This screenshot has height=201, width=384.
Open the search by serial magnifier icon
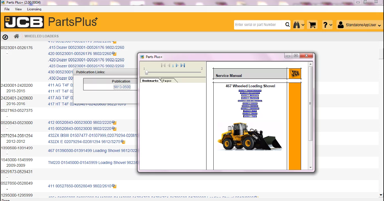click(x=287, y=25)
